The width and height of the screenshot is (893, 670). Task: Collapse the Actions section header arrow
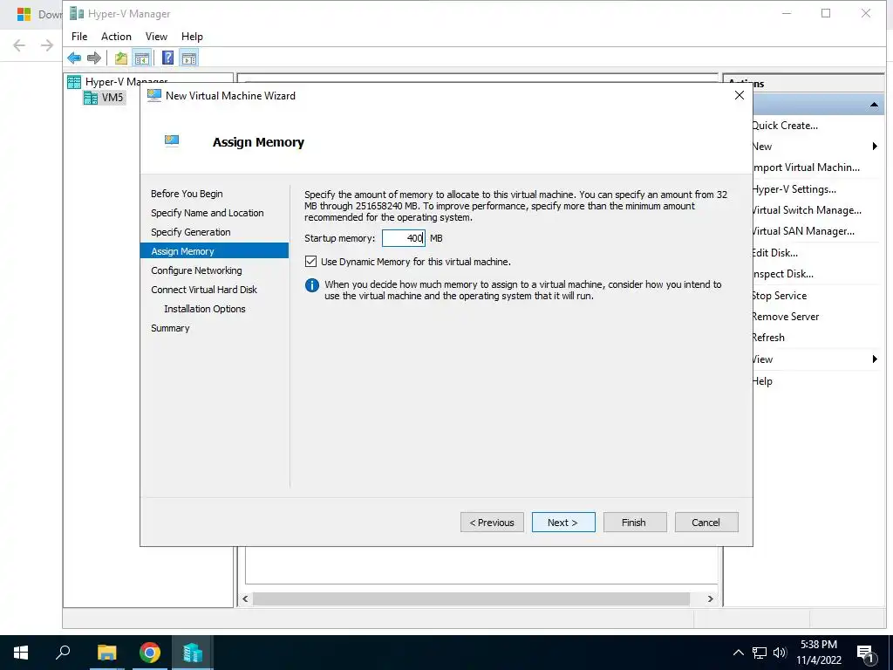874,105
